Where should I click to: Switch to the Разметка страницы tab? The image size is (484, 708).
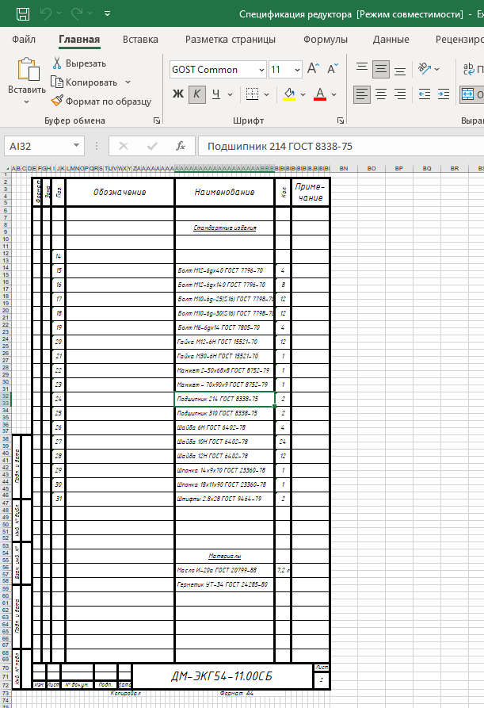pos(231,40)
